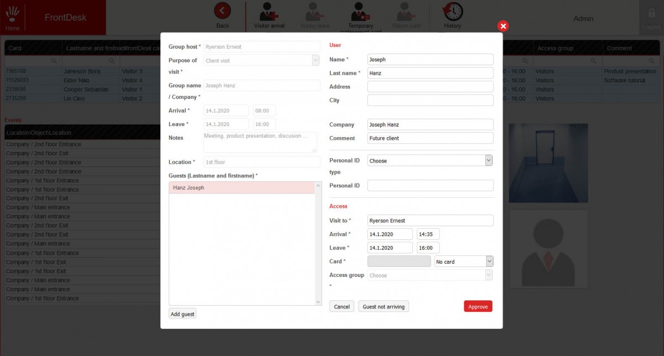Open the History clock icon
The height and width of the screenshot is (356, 664).
pos(453,11)
